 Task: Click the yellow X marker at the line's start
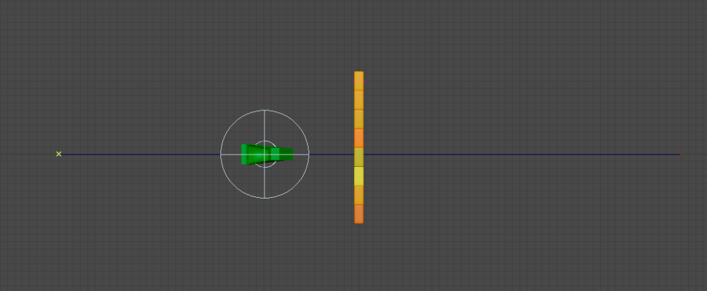click(x=59, y=154)
